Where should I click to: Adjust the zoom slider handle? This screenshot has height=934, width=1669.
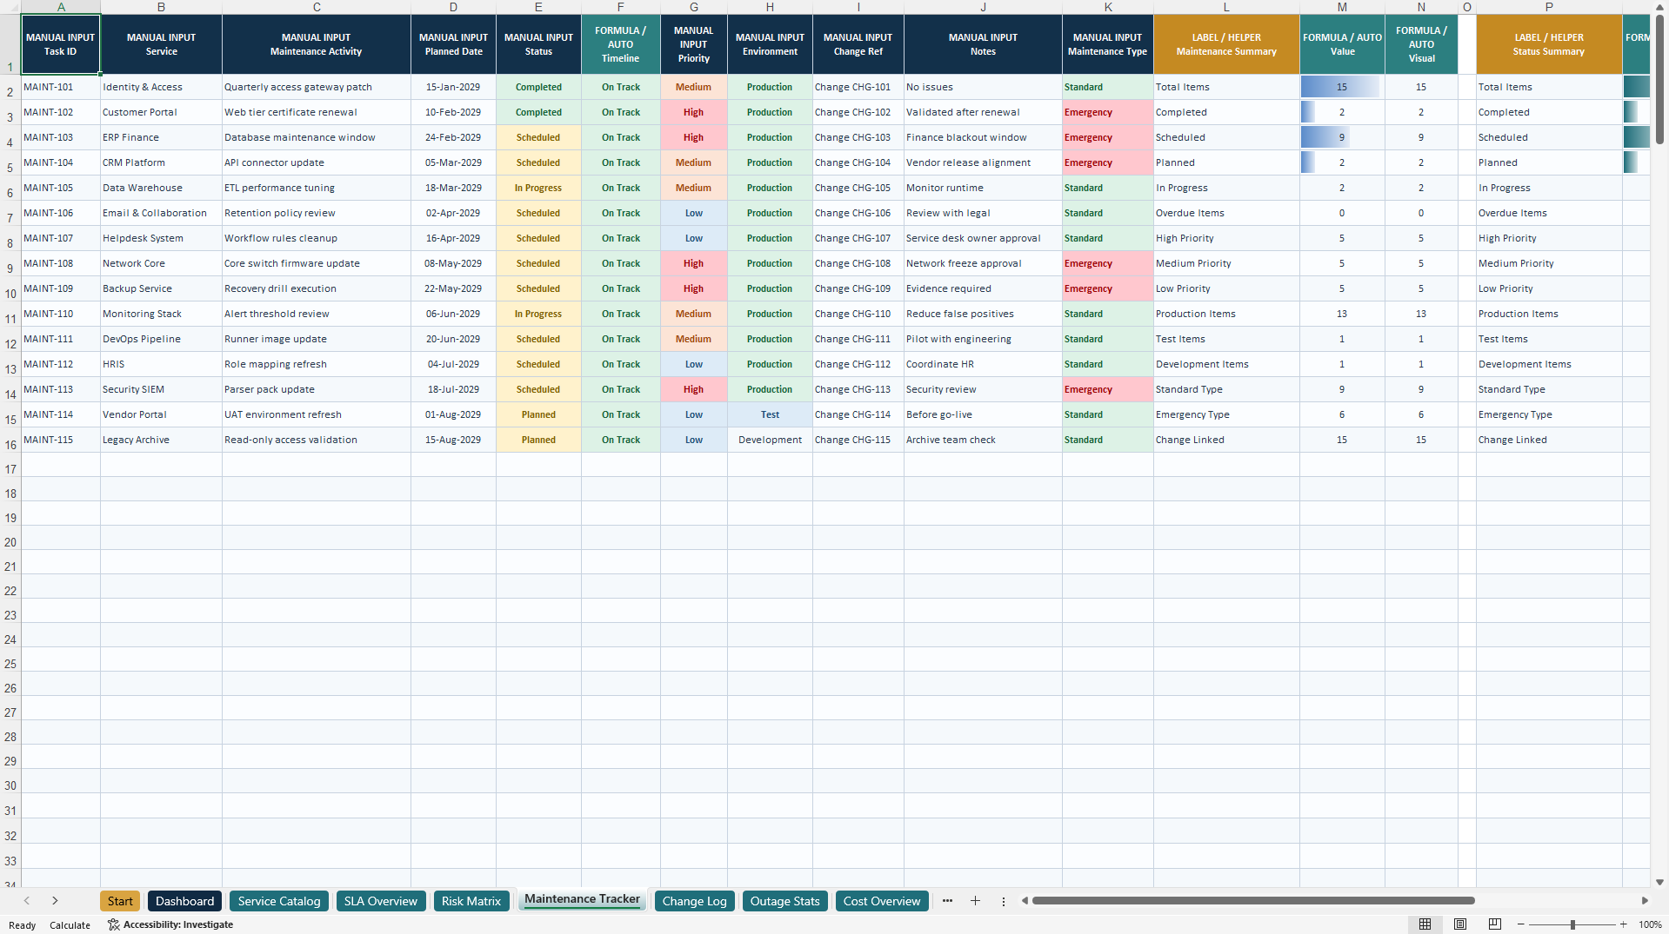pyautogui.click(x=1572, y=924)
